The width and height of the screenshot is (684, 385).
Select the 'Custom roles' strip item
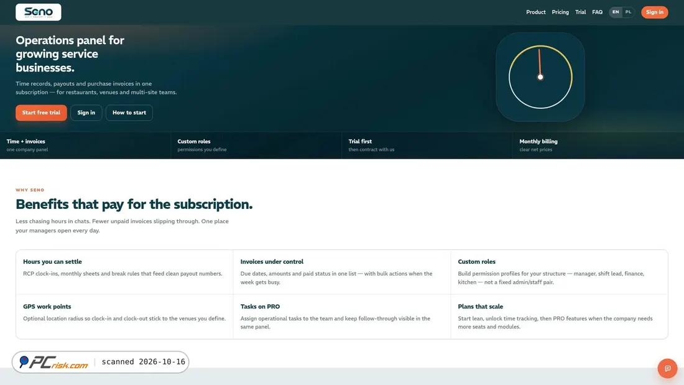coord(256,145)
